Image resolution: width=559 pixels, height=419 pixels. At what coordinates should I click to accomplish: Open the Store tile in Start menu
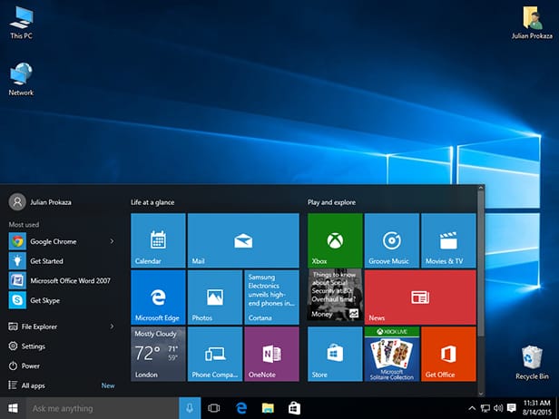tap(335, 354)
